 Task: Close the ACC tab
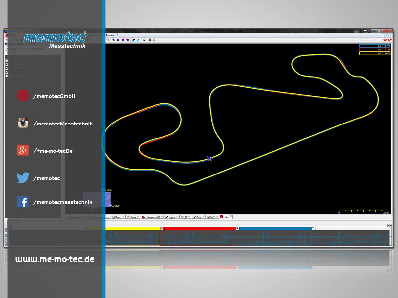[x=217, y=217]
